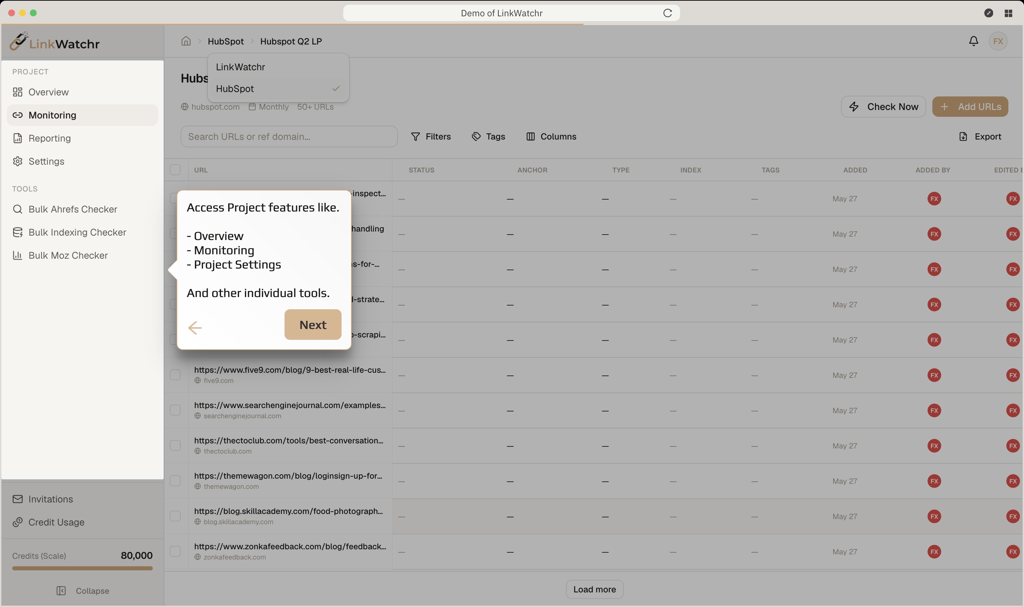This screenshot has height=607, width=1024.
Task: Open the browser tab grid icon
Action: (1008, 13)
